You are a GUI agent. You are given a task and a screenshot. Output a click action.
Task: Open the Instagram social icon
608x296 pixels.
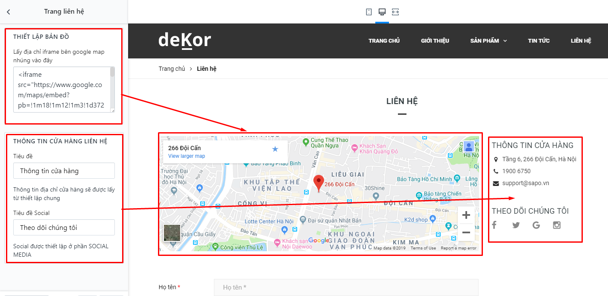pyautogui.click(x=557, y=225)
